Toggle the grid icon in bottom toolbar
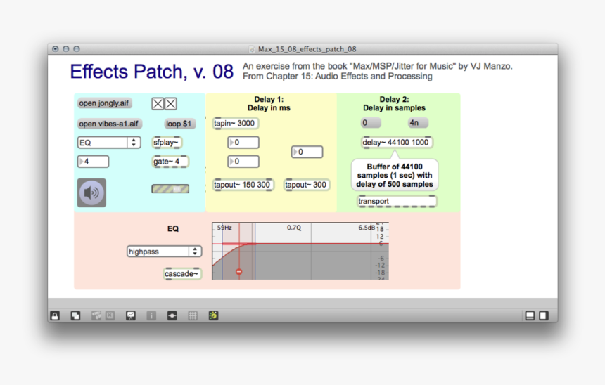605x385 pixels. [193, 316]
